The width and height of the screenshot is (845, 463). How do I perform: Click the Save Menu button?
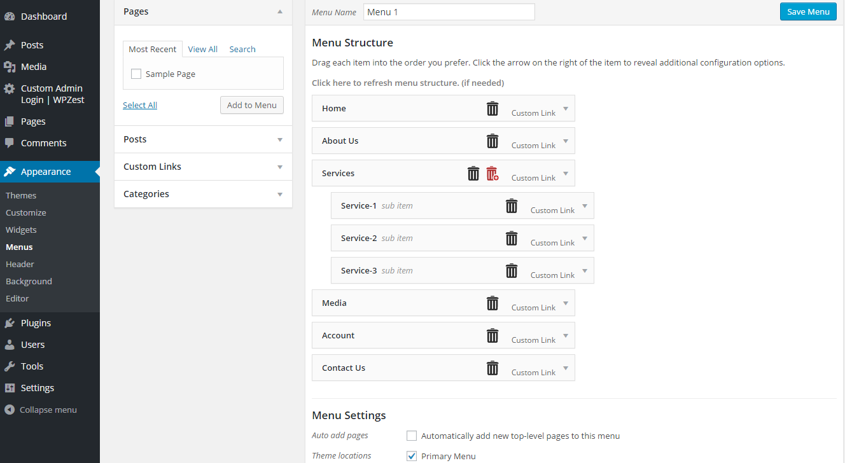pyautogui.click(x=808, y=11)
